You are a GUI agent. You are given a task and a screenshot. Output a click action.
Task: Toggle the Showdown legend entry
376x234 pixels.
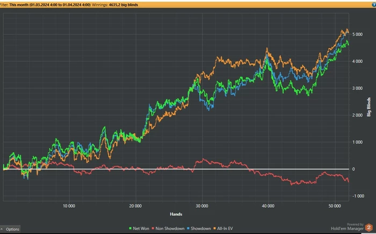(199, 229)
